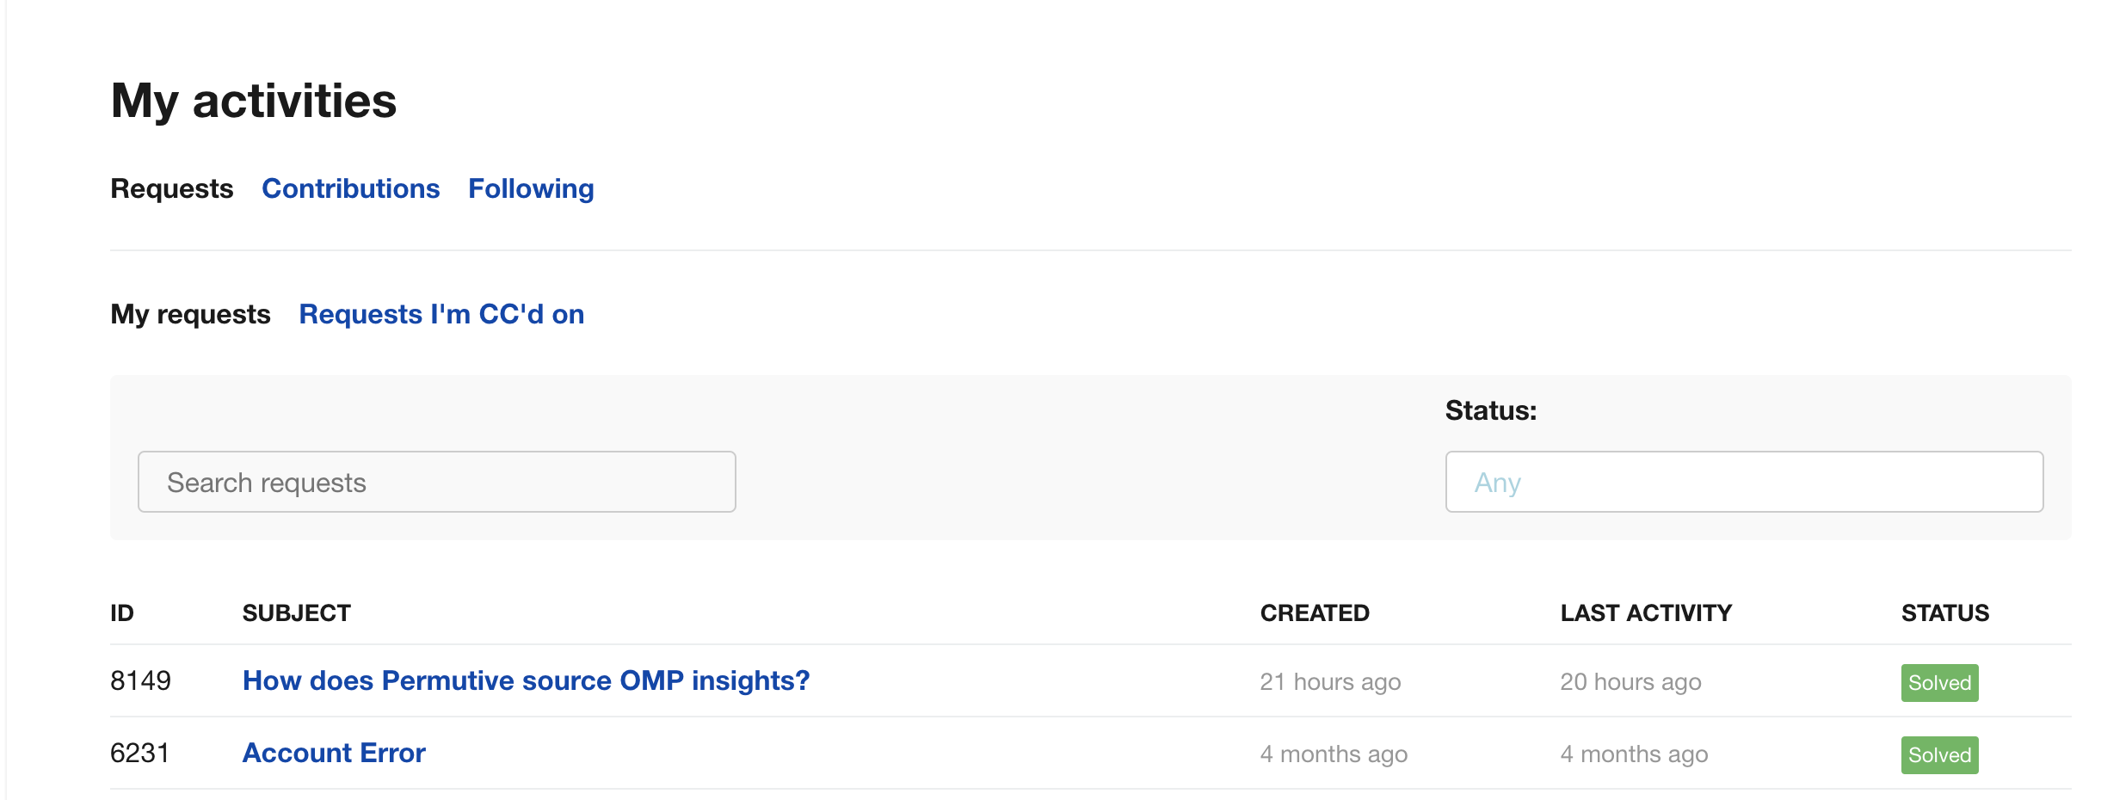This screenshot has height=800, width=2101.
Task: Sort by the Created column header
Action: click(1315, 613)
